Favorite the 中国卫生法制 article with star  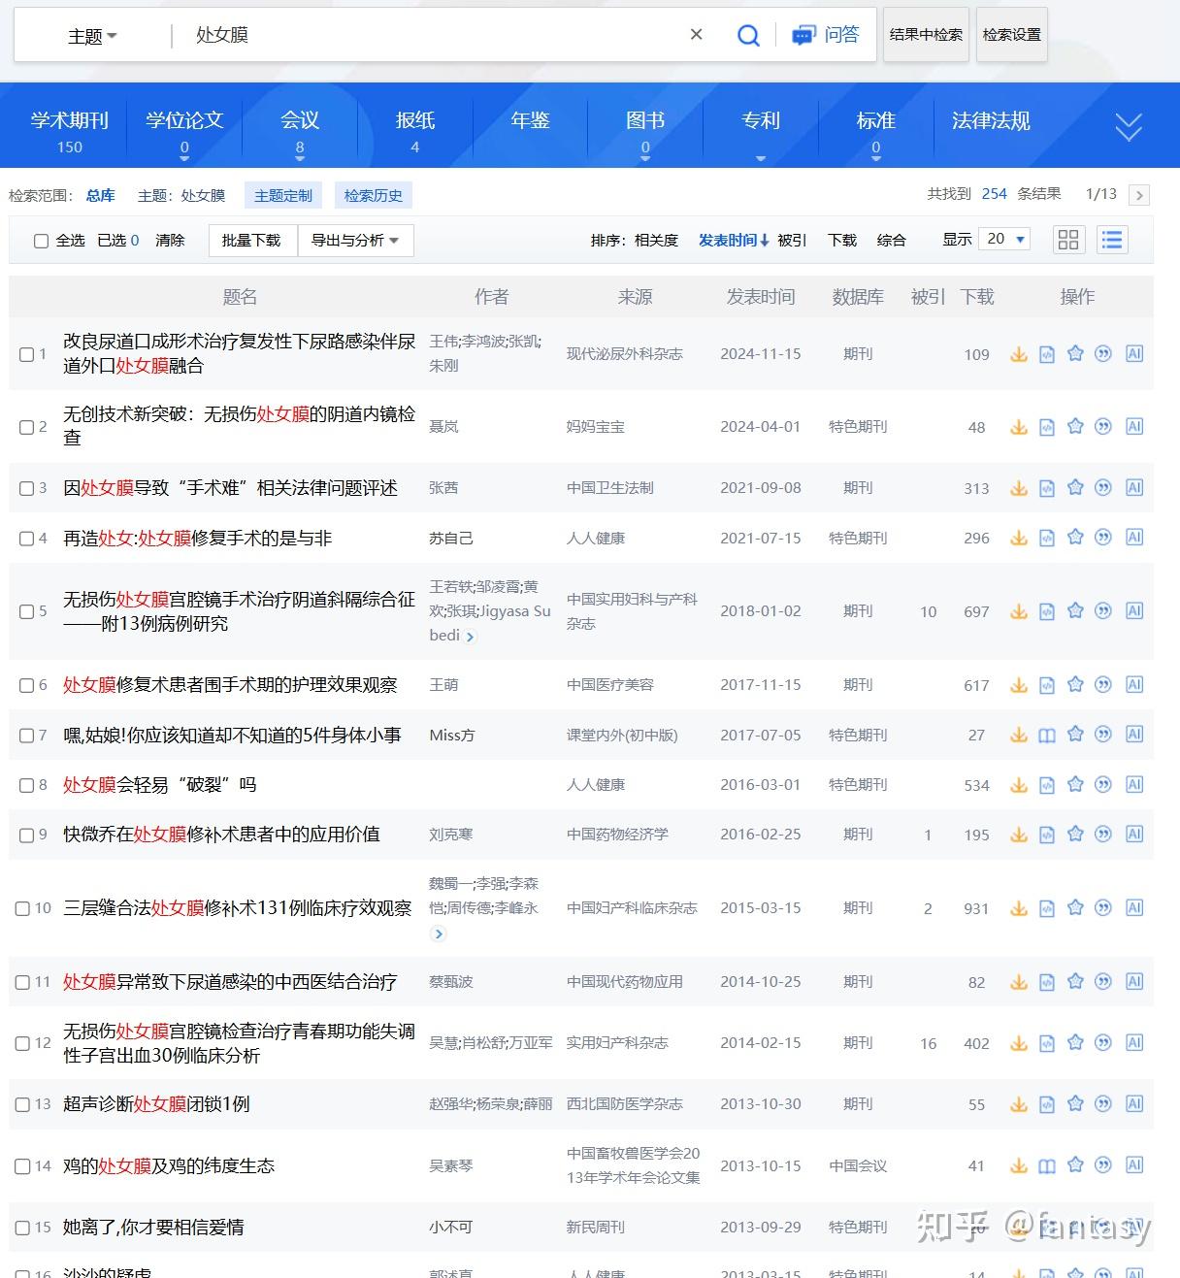pos(1075,487)
